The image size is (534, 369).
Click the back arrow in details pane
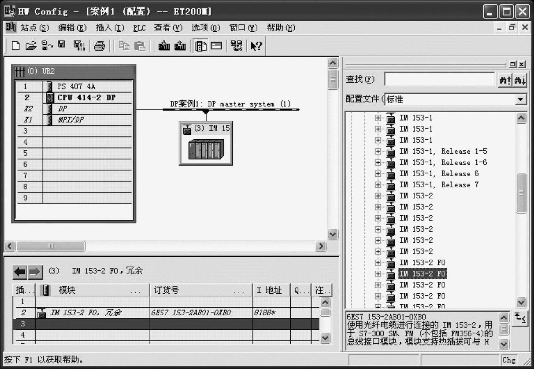[x=20, y=272]
